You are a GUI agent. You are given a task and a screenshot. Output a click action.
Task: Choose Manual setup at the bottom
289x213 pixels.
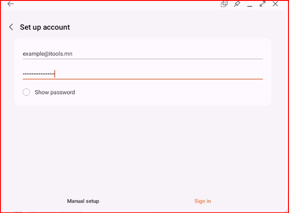click(83, 201)
